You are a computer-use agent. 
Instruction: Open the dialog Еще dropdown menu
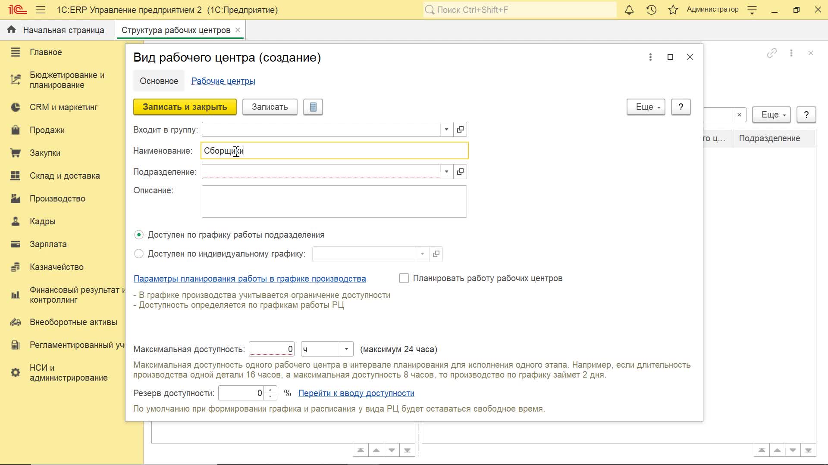646,107
